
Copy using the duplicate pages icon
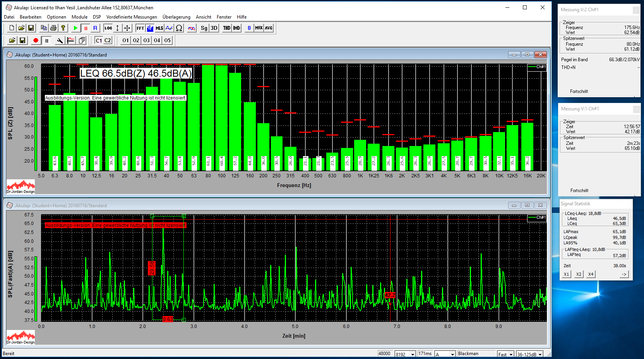(44, 28)
